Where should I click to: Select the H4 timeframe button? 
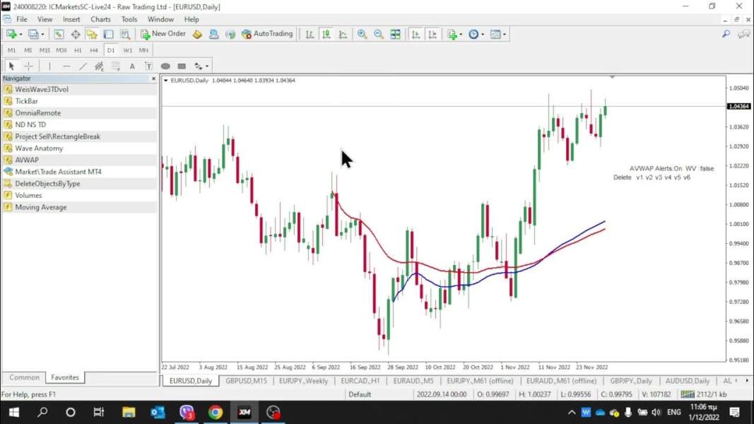coord(94,50)
